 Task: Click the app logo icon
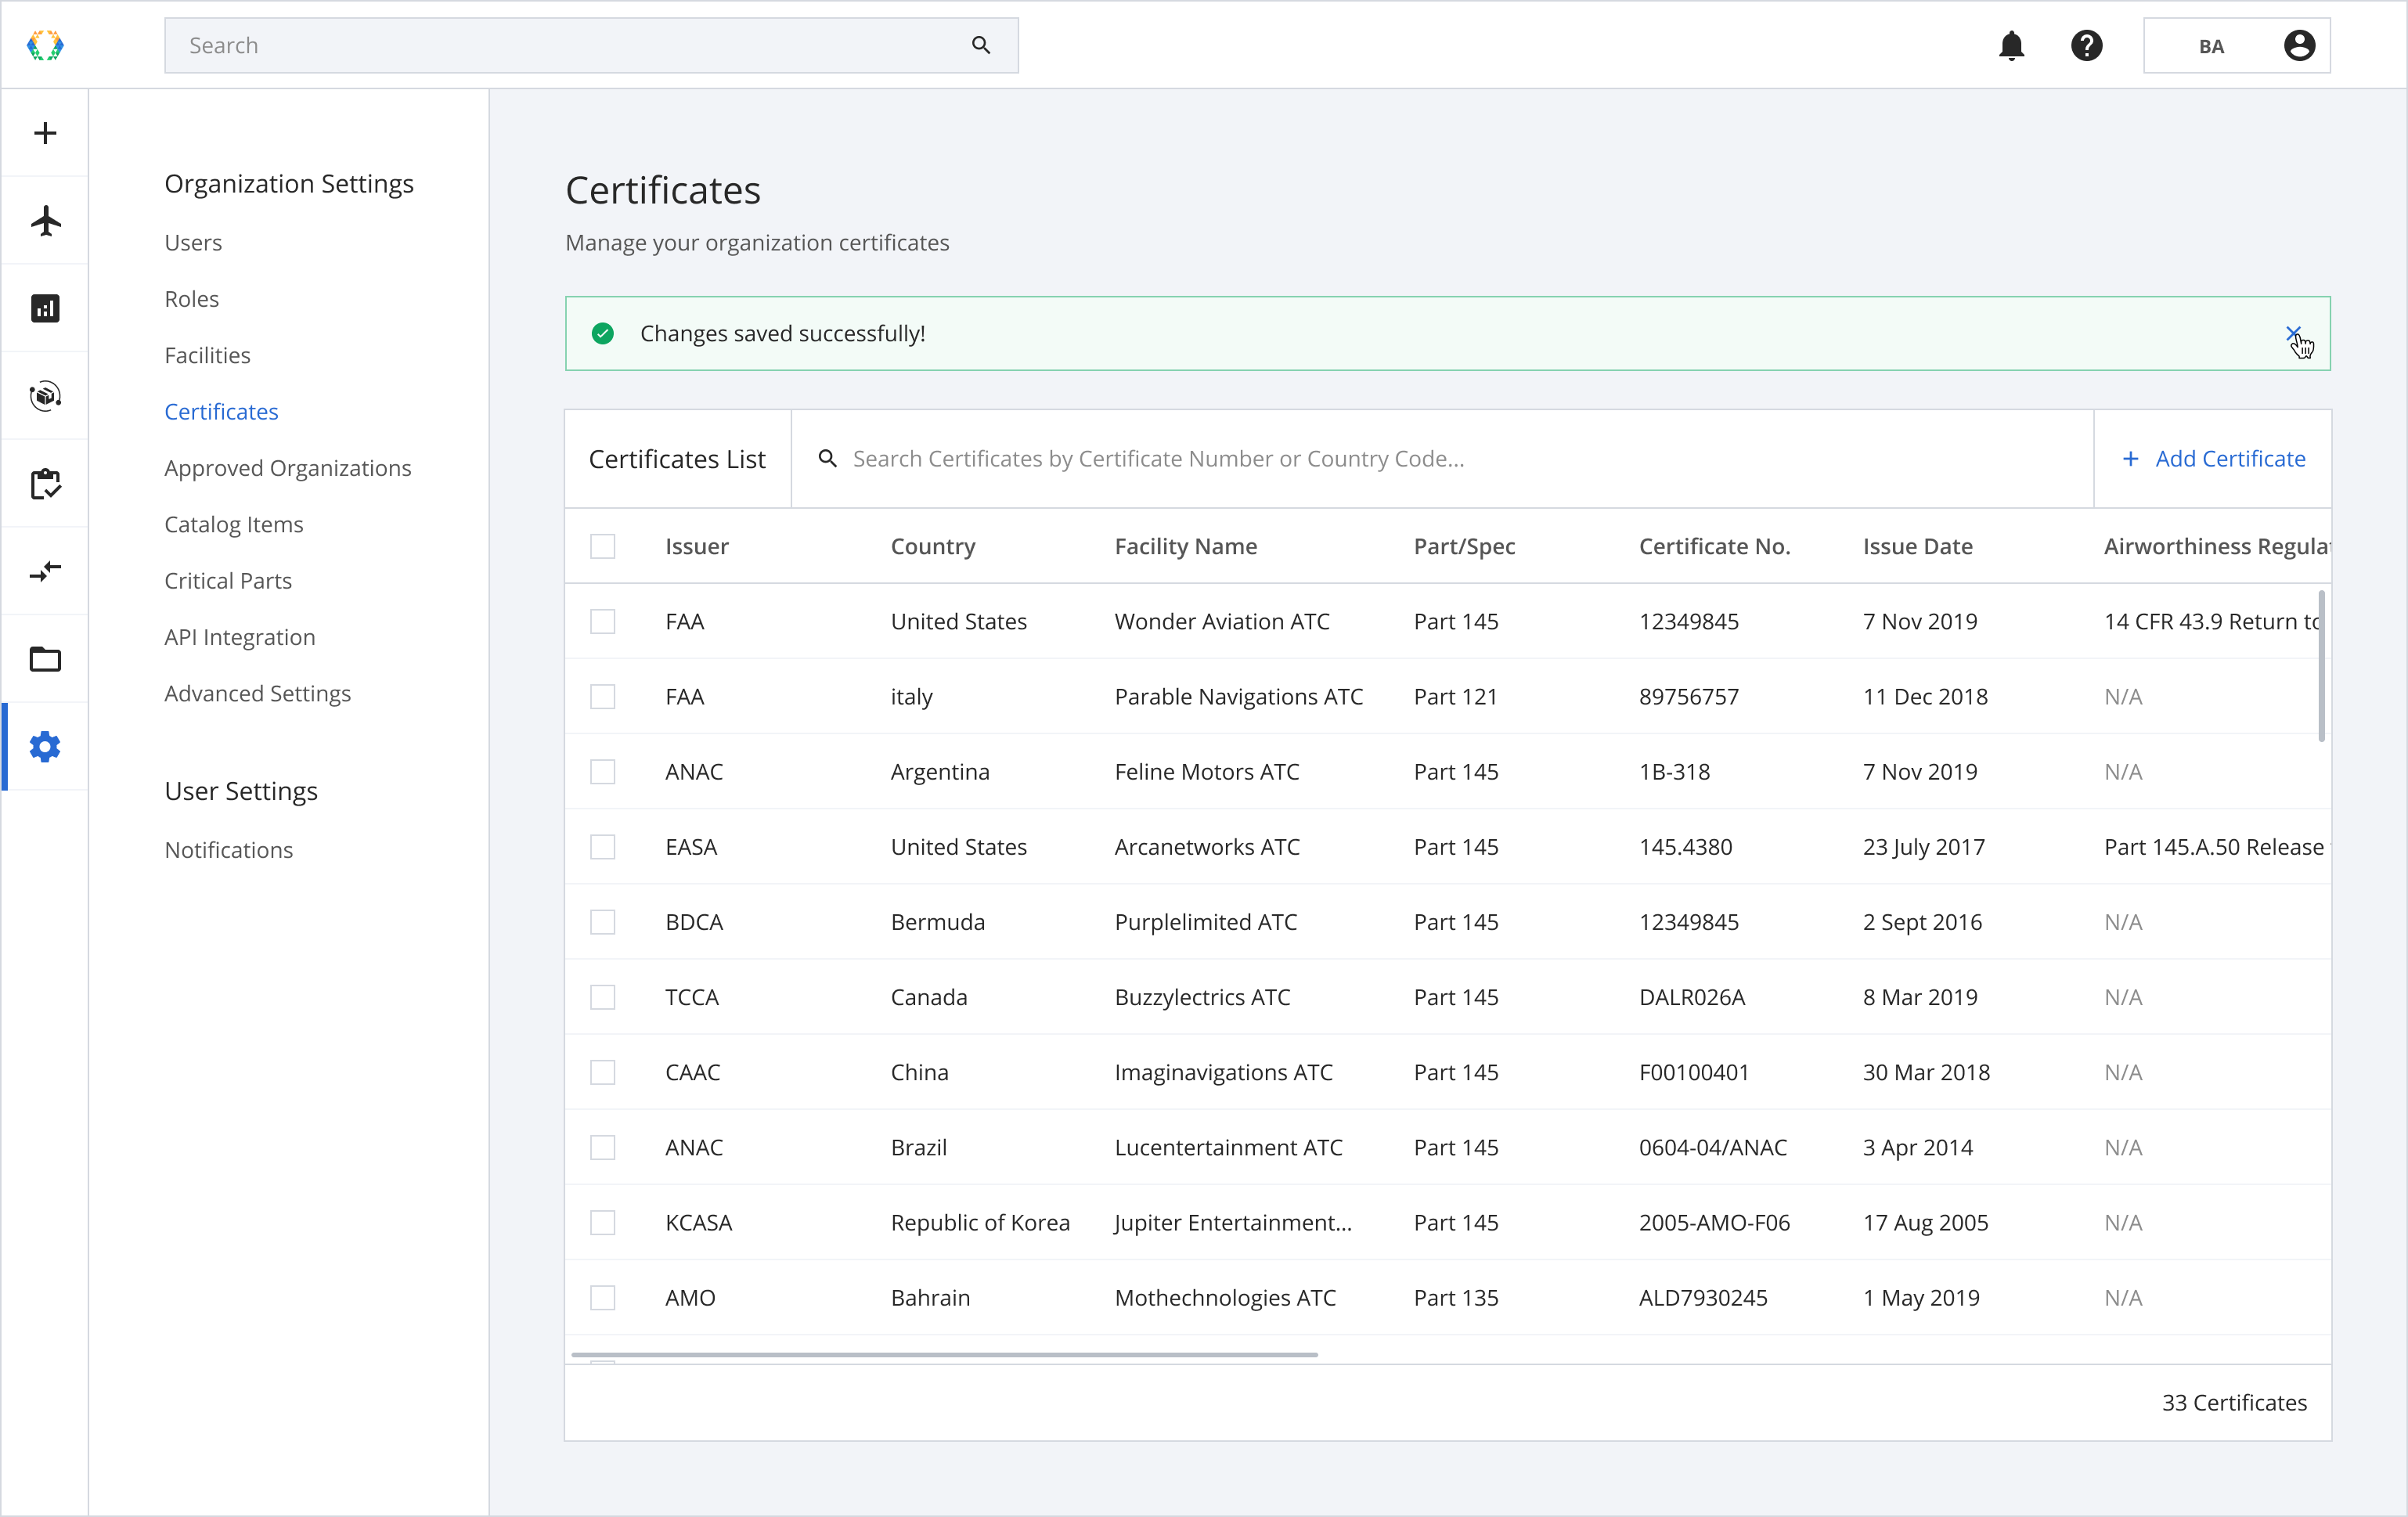(x=45, y=45)
